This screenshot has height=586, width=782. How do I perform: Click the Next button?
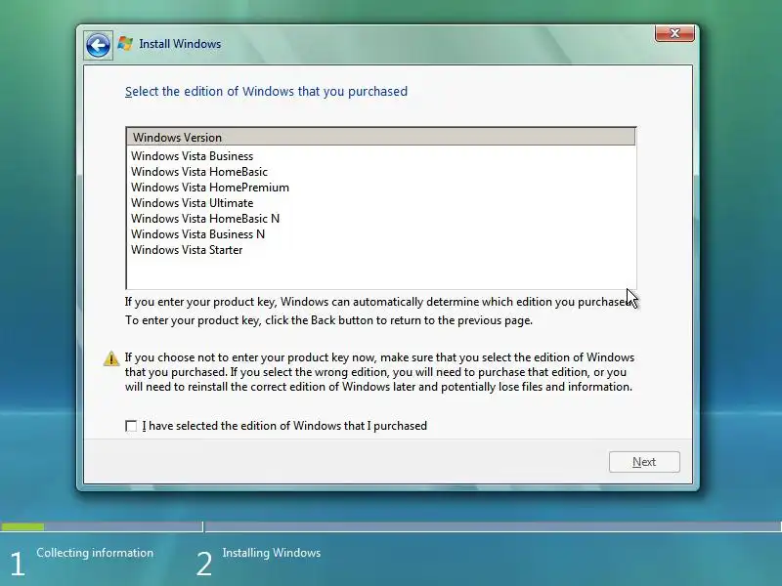click(x=644, y=462)
